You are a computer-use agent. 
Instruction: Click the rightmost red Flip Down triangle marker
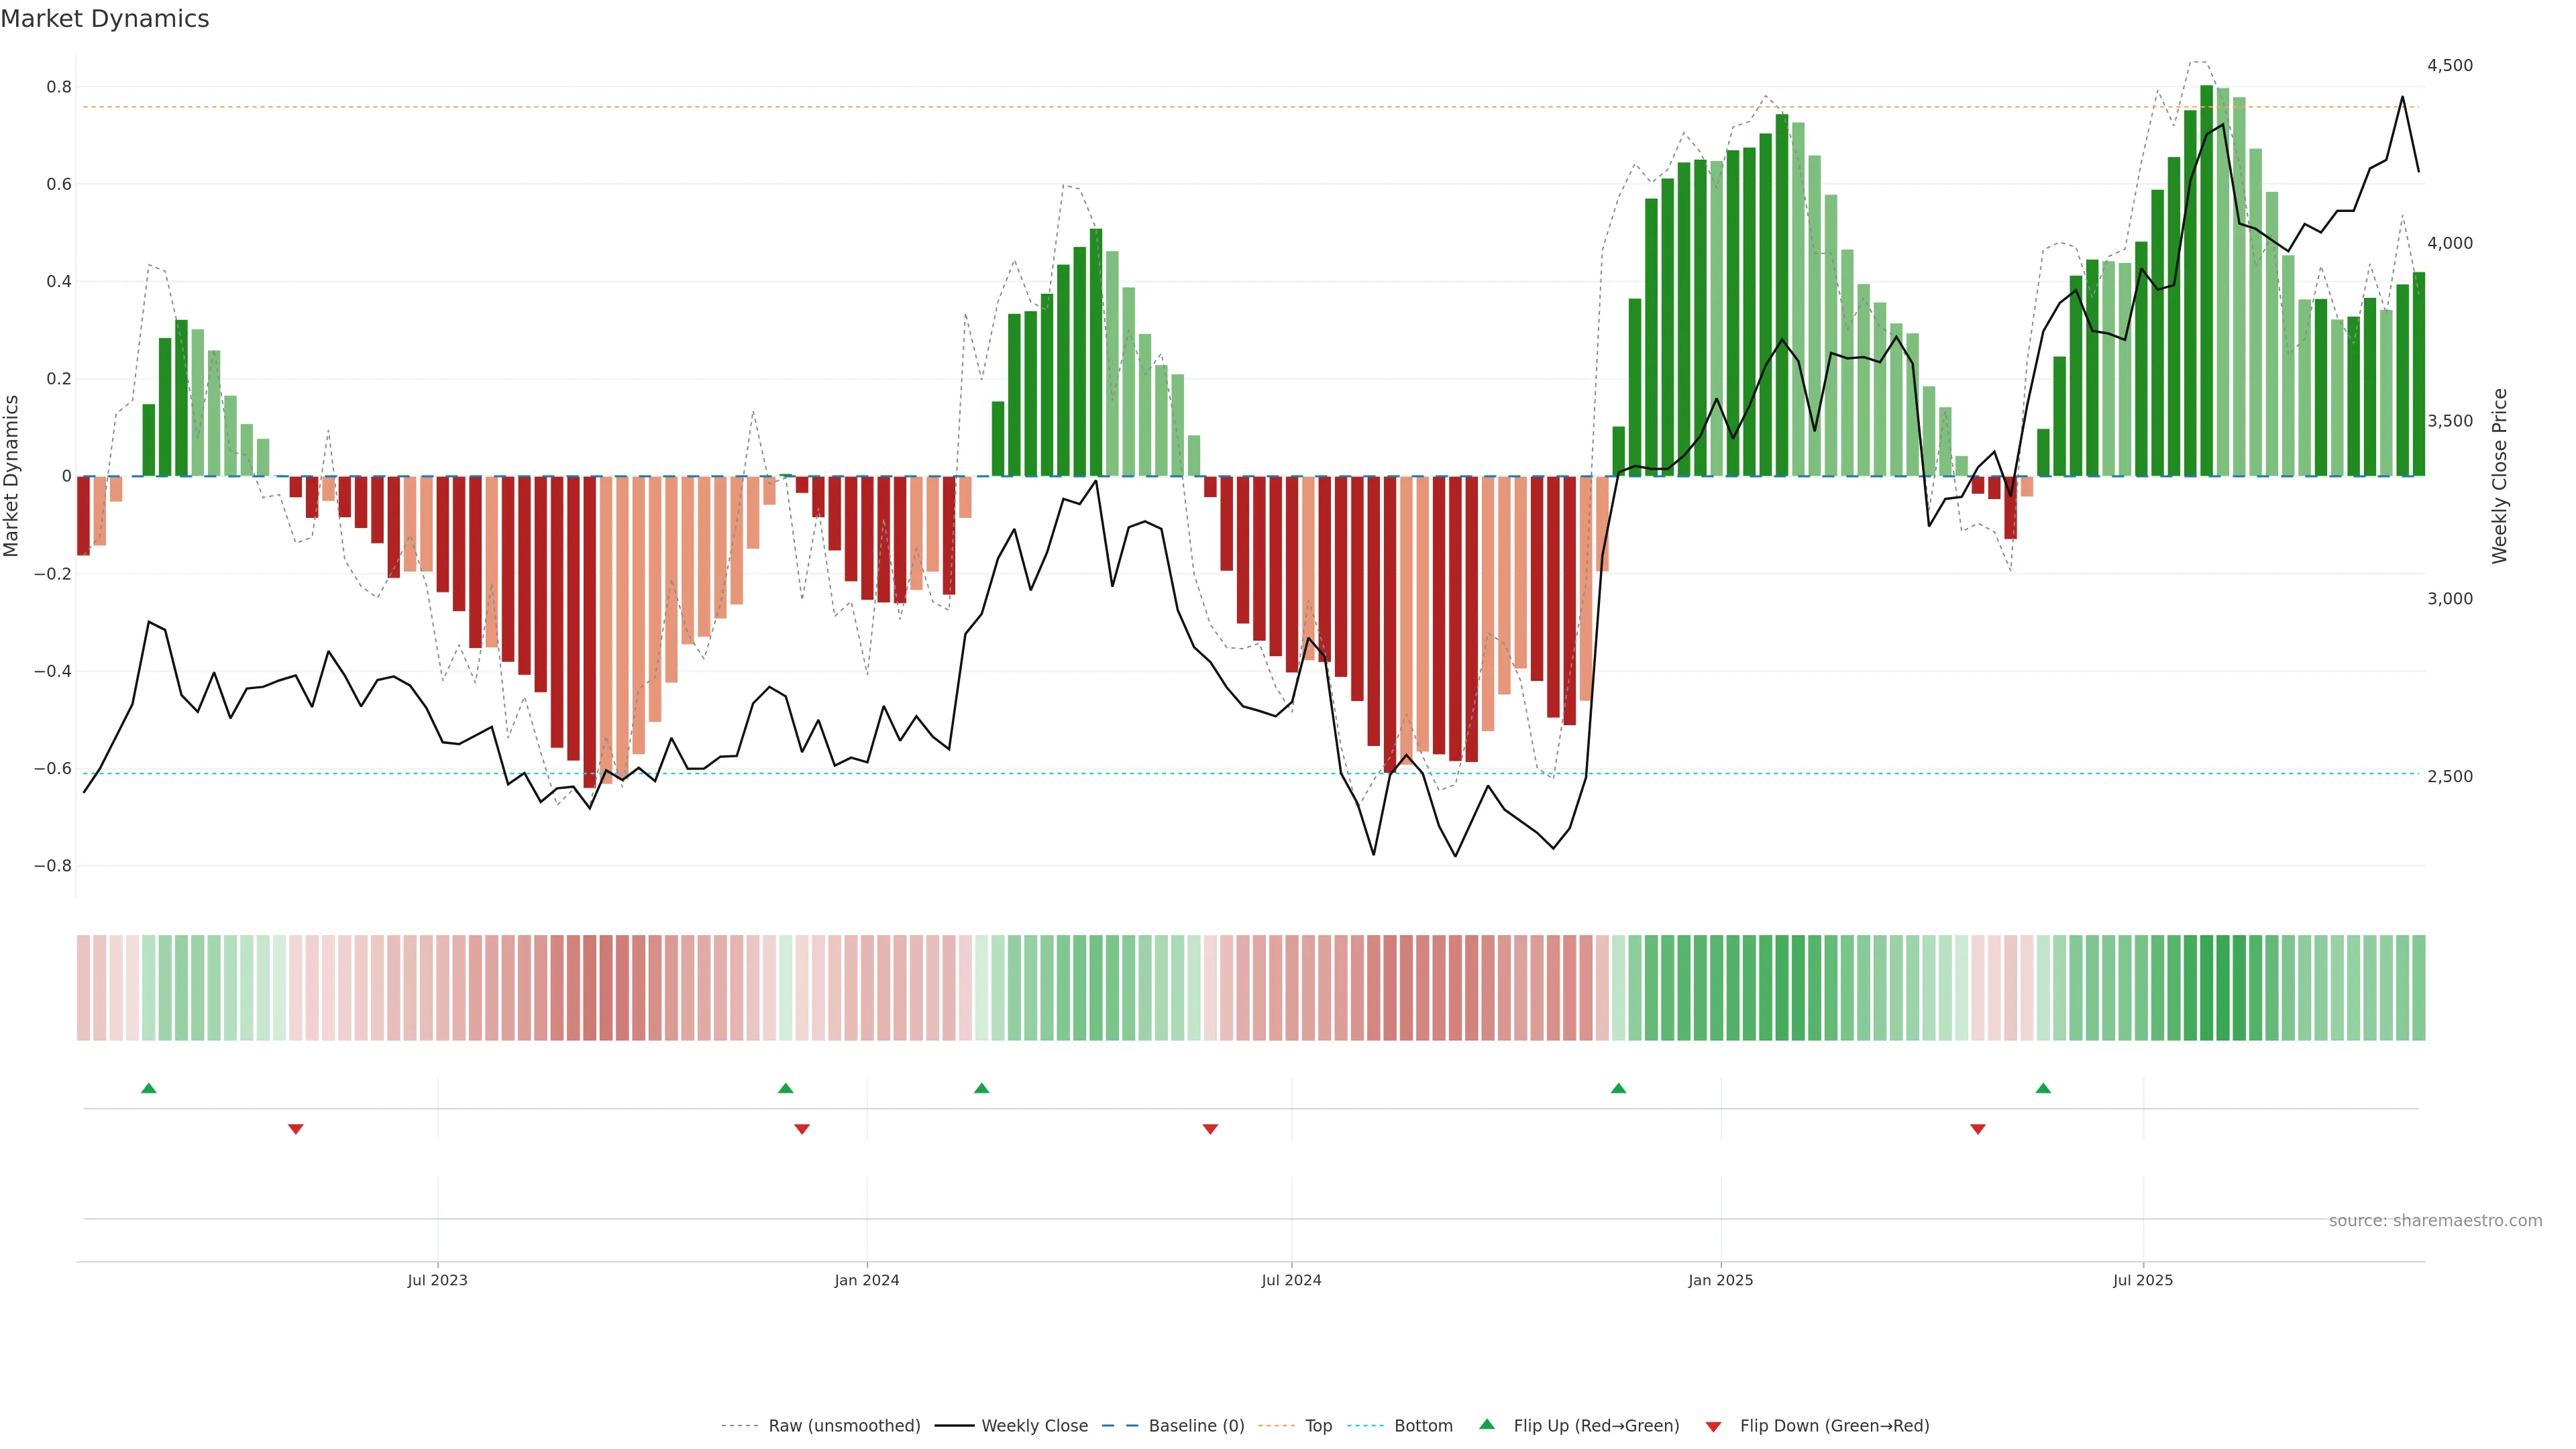pyautogui.click(x=1978, y=1129)
